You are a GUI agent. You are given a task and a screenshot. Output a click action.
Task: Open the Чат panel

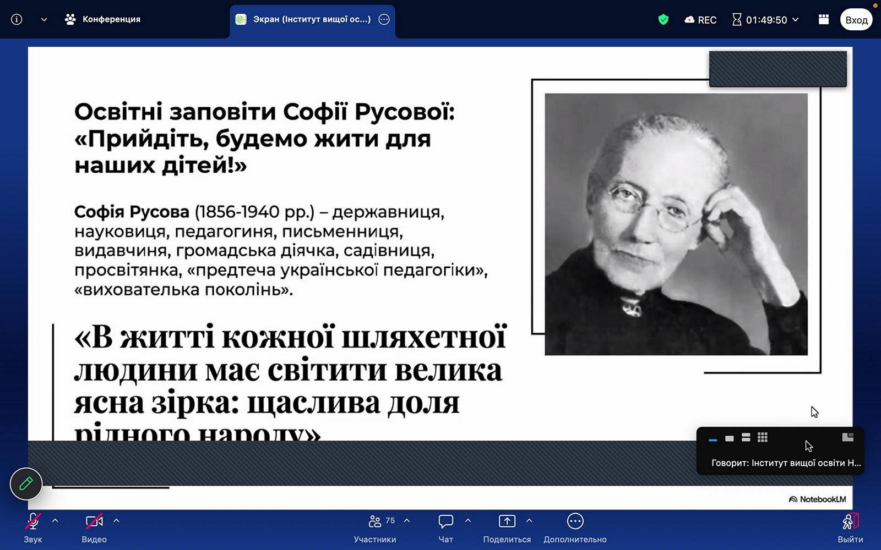445,527
